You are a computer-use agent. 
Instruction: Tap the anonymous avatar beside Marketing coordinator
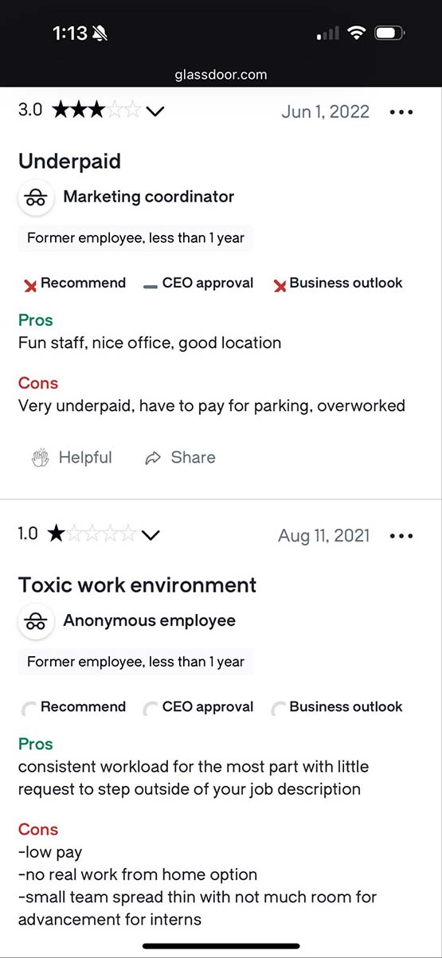tap(35, 197)
